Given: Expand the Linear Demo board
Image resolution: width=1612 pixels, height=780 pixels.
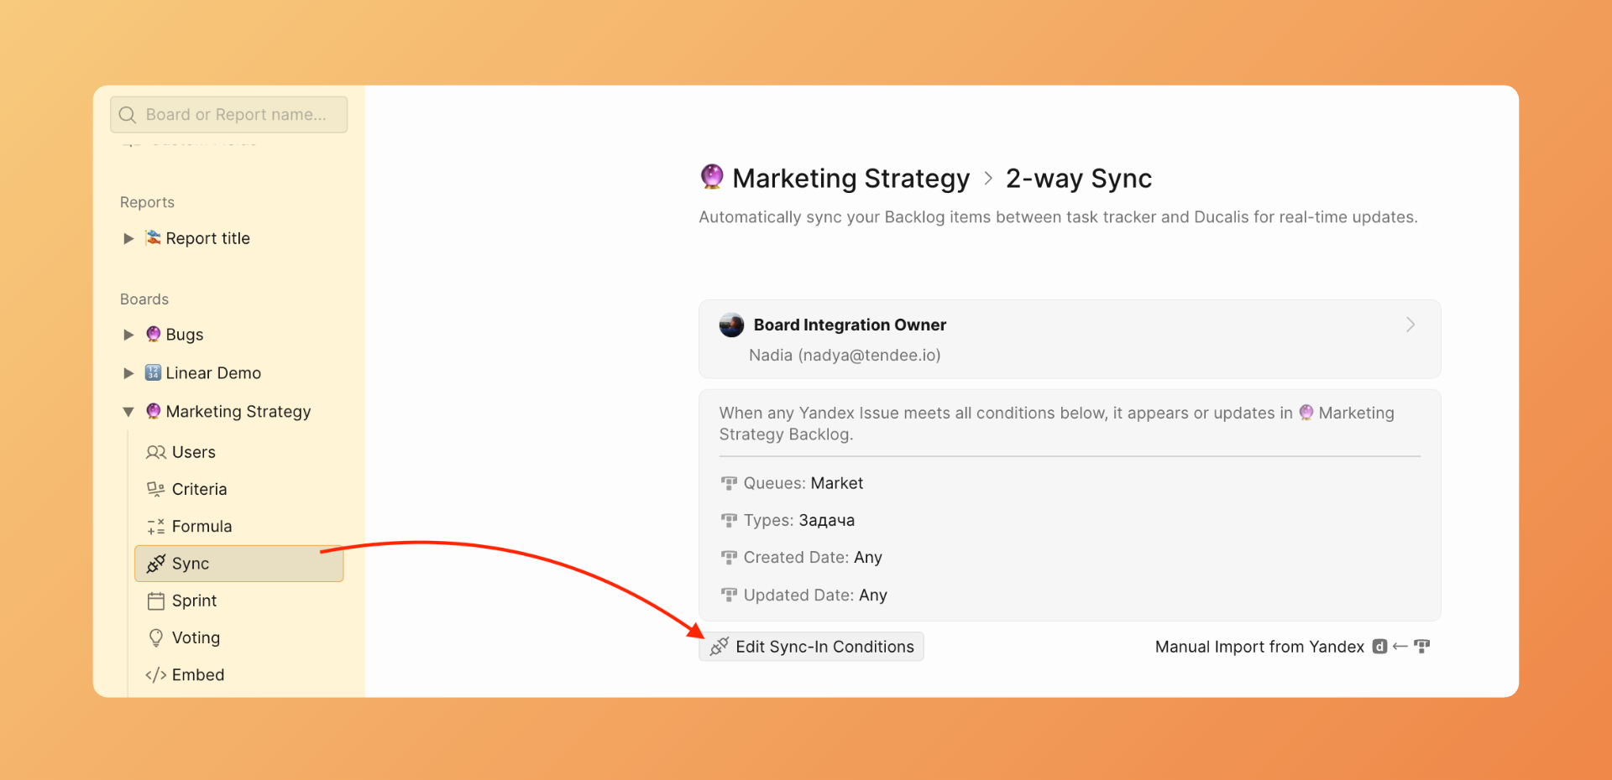Looking at the screenshot, I should tap(128, 373).
